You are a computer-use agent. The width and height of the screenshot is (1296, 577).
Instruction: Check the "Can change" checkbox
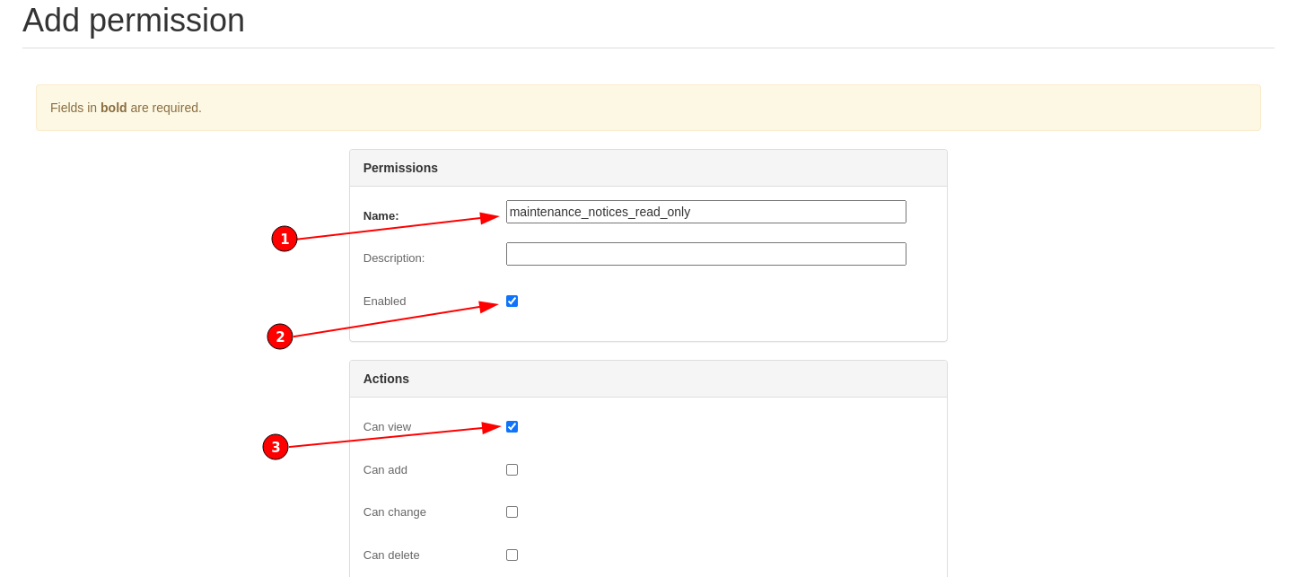(x=512, y=511)
